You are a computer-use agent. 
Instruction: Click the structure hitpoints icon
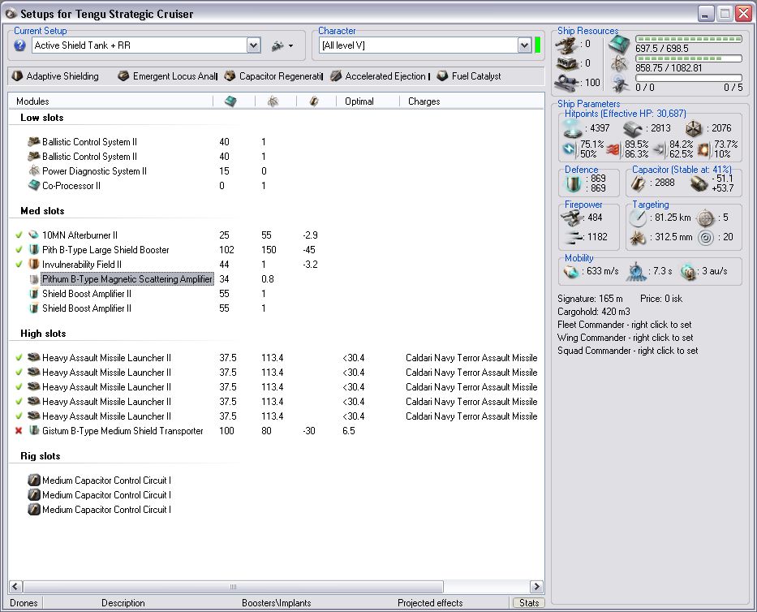(x=693, y=128)
